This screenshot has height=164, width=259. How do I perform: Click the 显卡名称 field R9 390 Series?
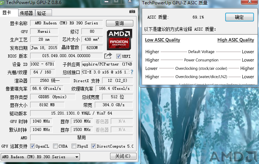(x=66, y=23)
